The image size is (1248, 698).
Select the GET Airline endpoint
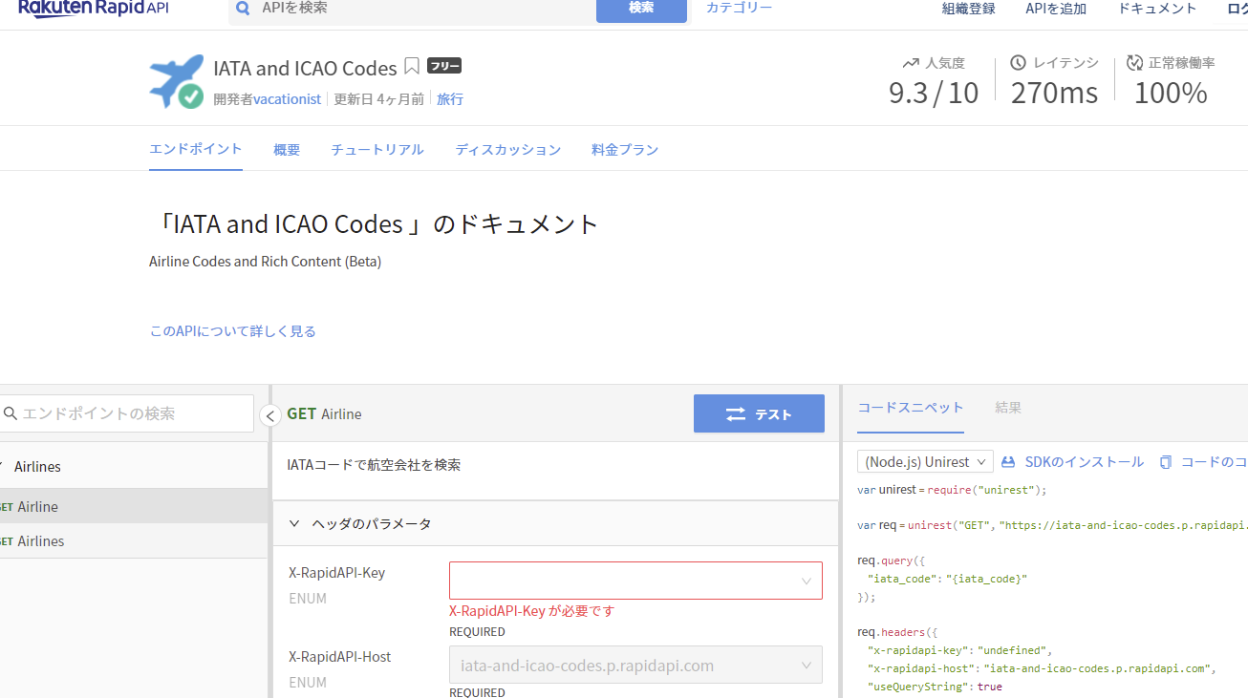coord(134,507)
